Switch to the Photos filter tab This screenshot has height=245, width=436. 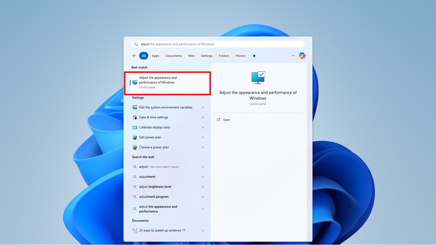pyautogui.click(x=240, y=56)
